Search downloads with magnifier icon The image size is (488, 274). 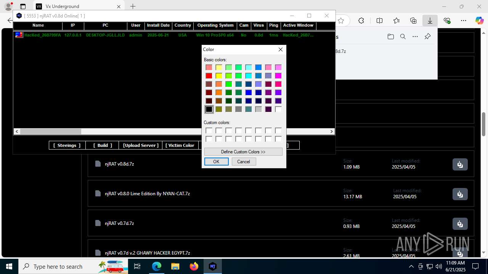click(403, 37)
